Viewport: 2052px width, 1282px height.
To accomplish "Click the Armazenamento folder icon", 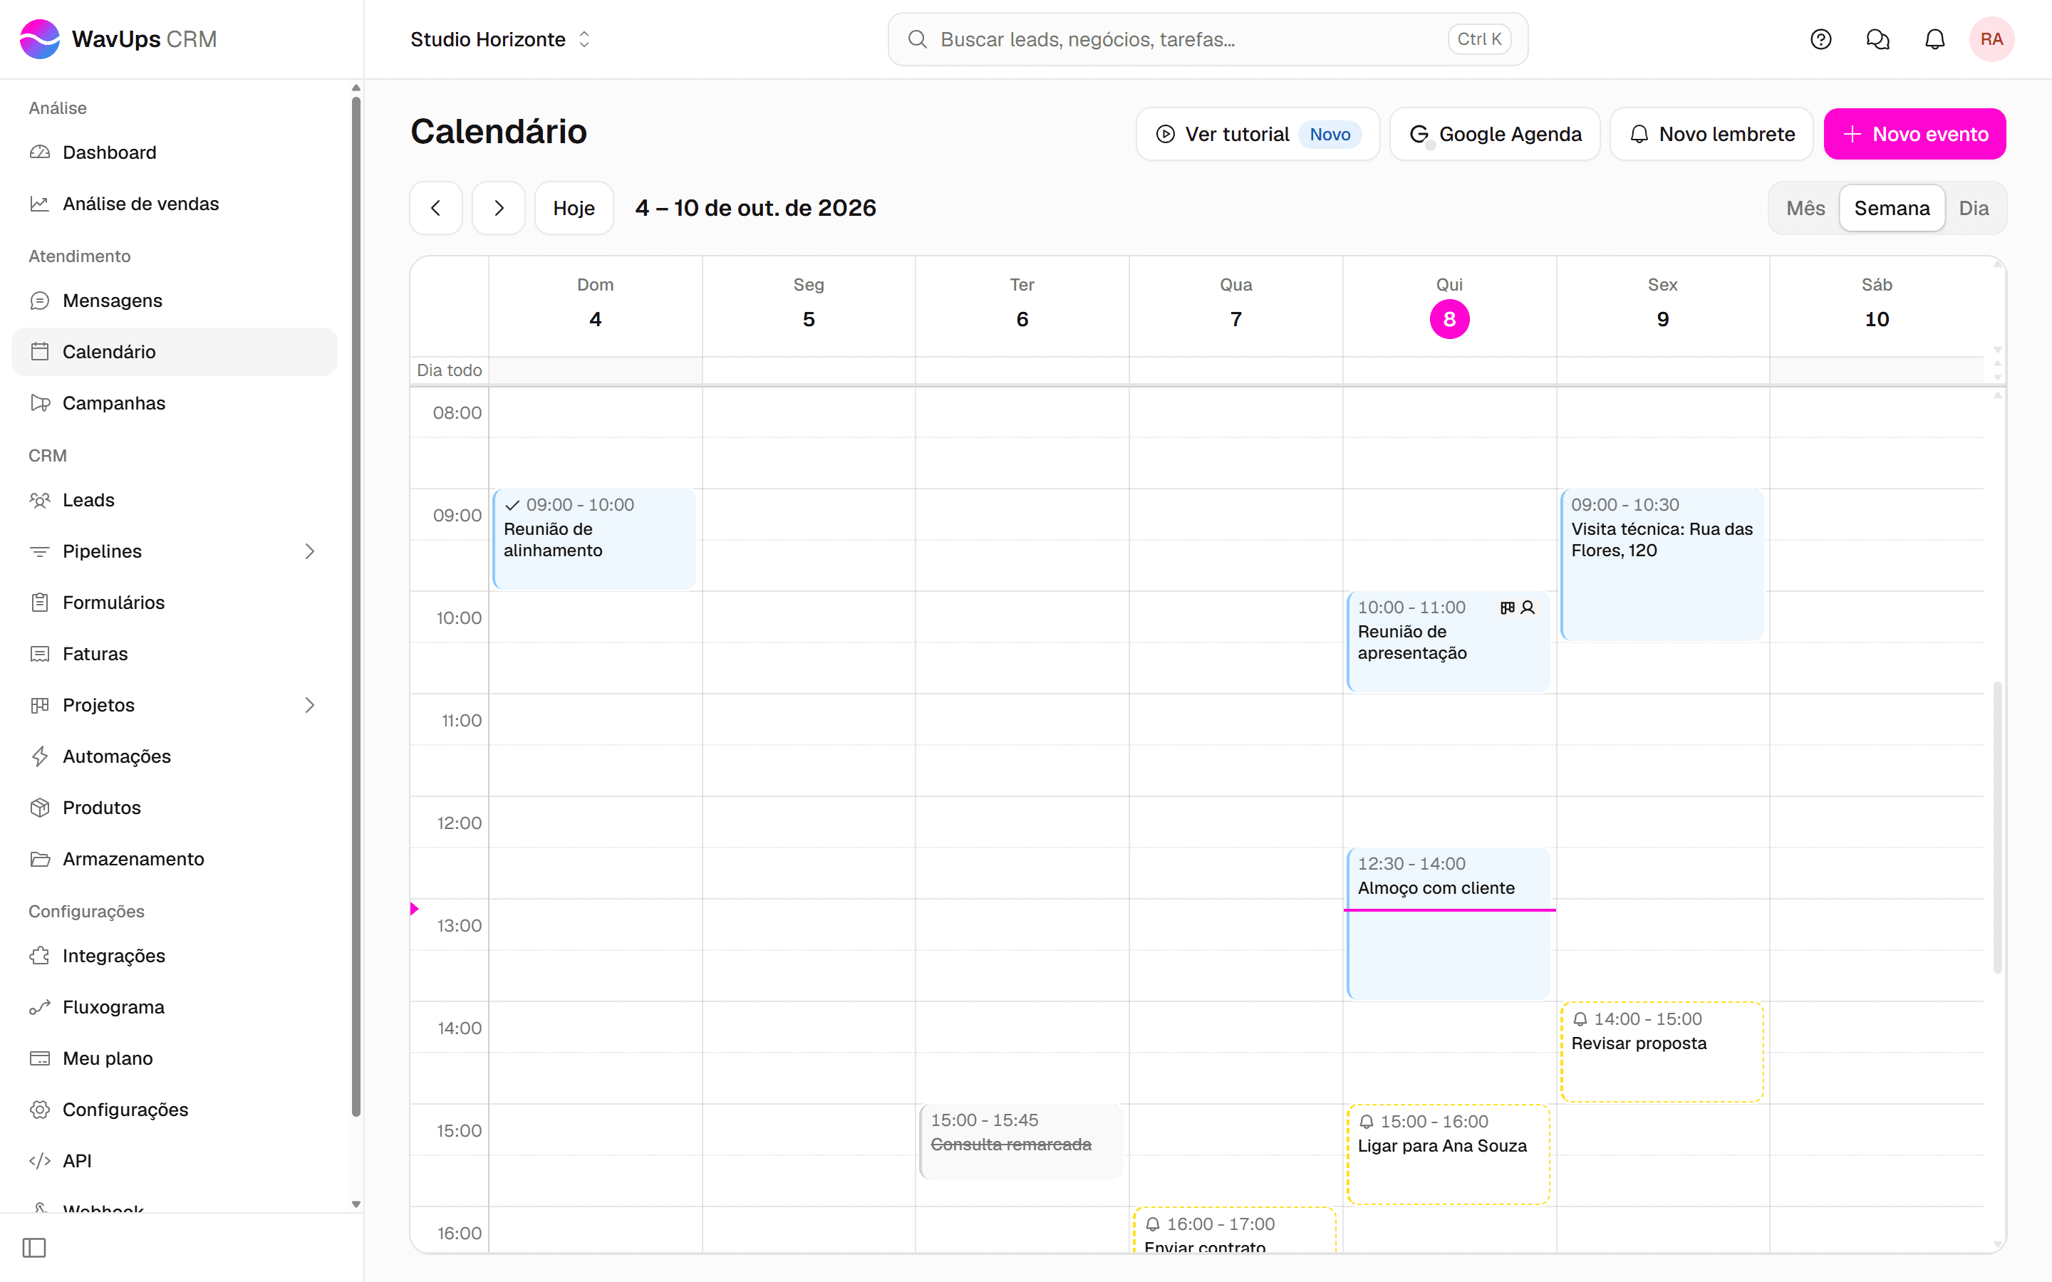I will click(40, 859).
